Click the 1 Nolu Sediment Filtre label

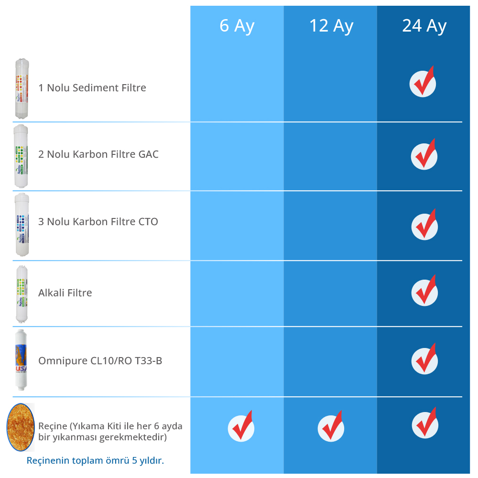tap(92, 88)
